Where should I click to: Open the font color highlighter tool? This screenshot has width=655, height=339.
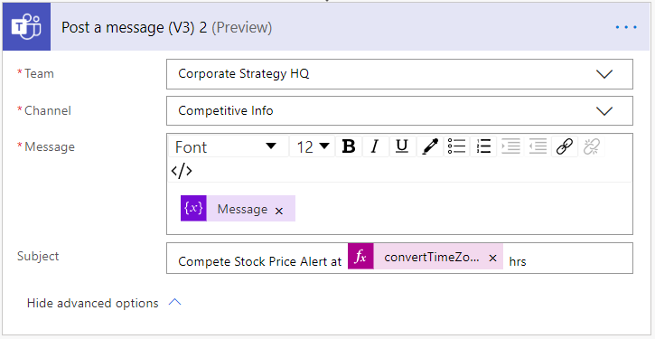(x=429, y=146)
